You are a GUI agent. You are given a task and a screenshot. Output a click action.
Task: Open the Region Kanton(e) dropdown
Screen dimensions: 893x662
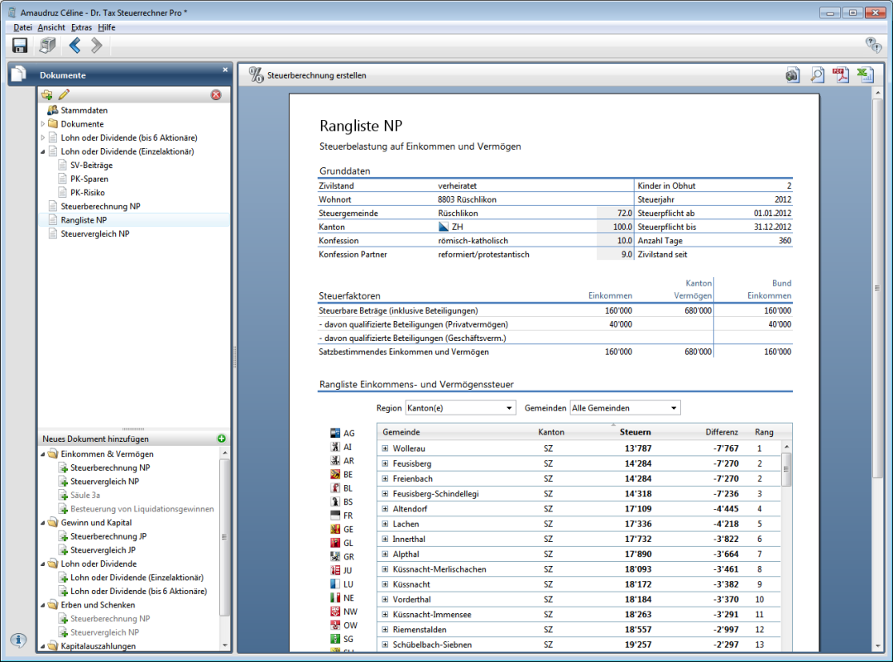460,408
